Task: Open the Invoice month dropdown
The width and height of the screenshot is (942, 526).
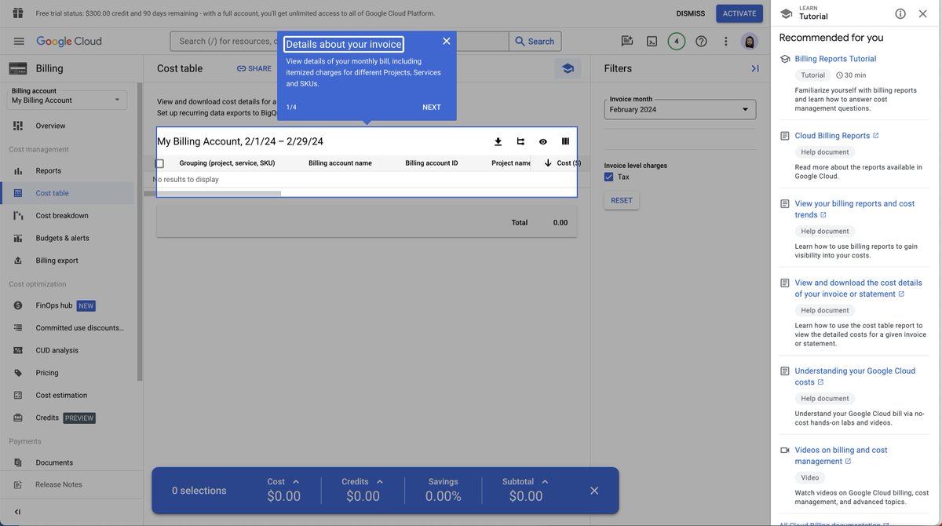Action: tap(680, 109)
